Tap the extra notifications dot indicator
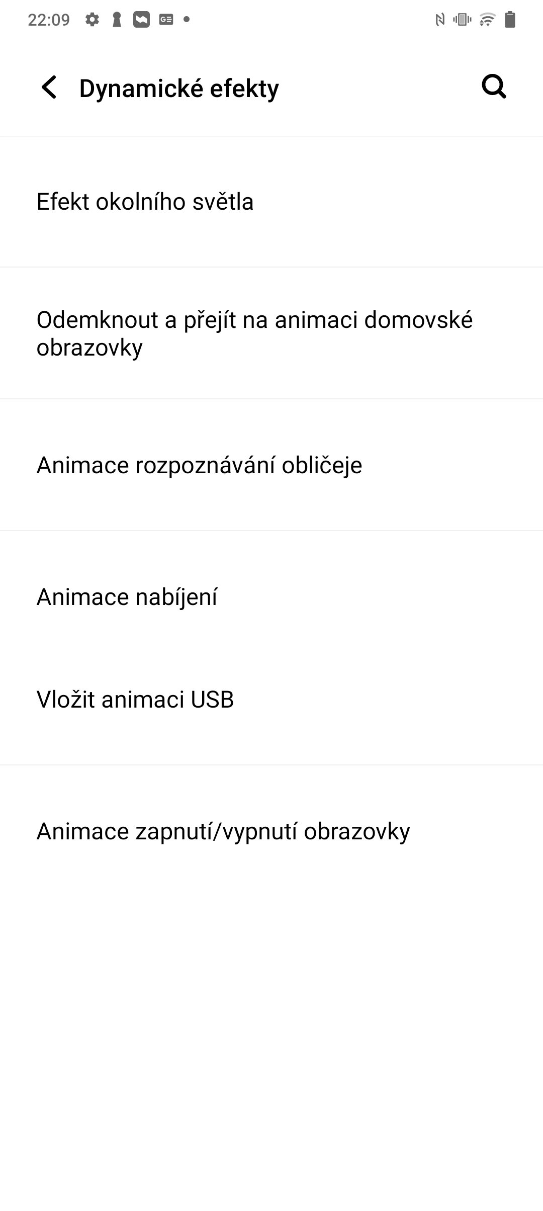 coord(187,20)
